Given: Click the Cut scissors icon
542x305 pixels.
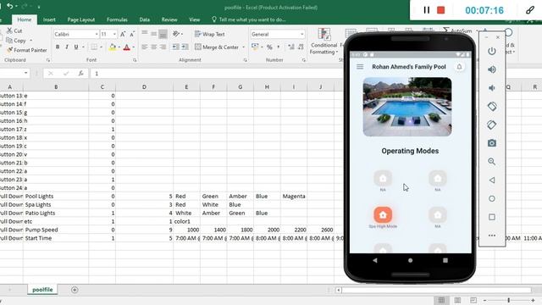Looking at the screenshot, I should pos(9,30).
